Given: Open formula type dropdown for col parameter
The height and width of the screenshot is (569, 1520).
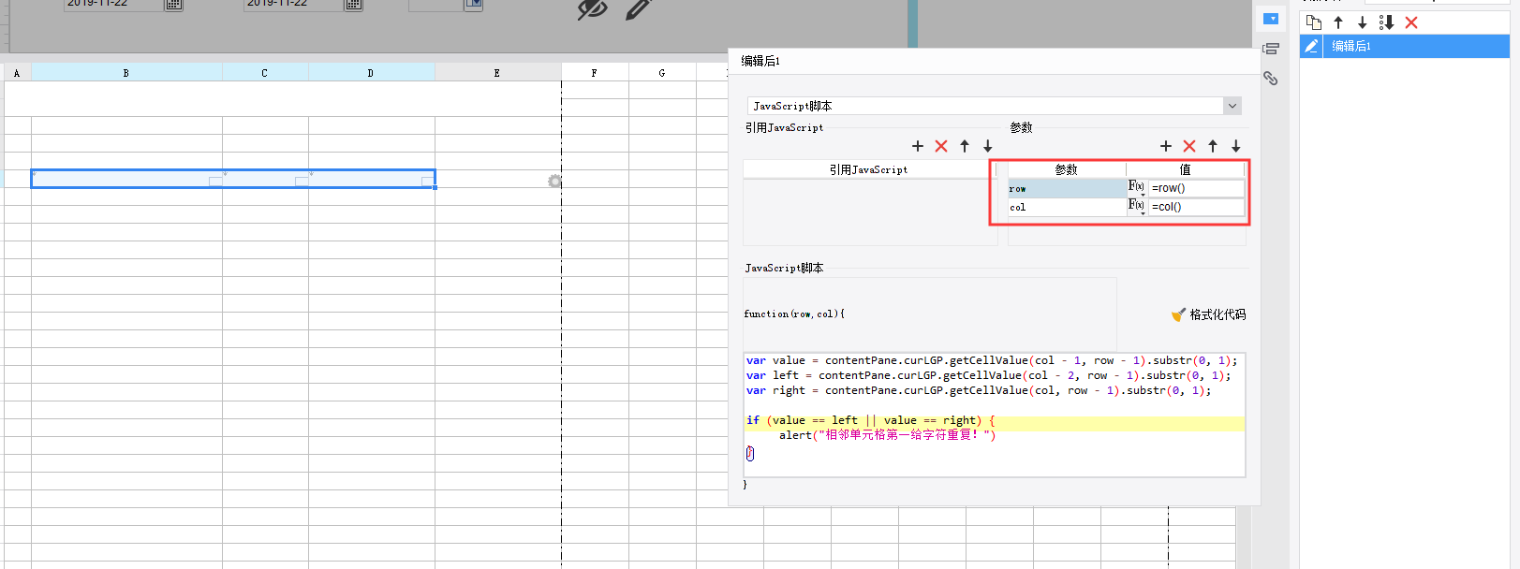Looking at the screenshot, I should coord(1137,207).
